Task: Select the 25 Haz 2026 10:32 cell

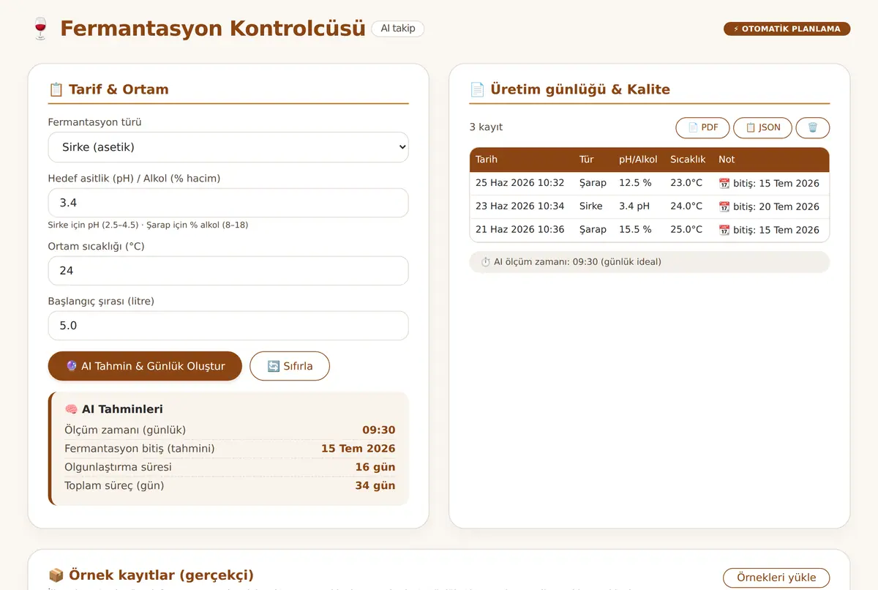Action: 520,183
